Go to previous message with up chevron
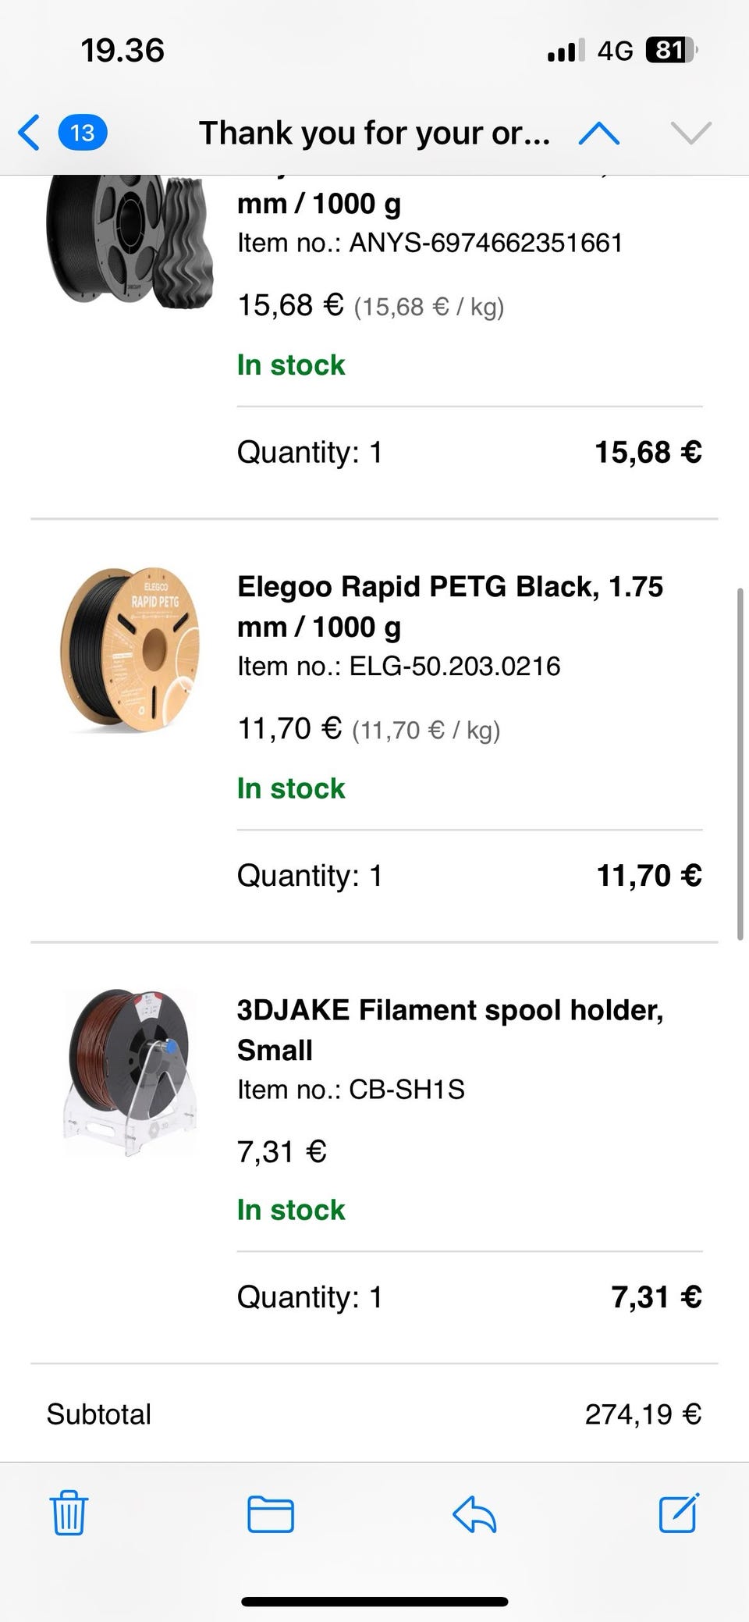Image resolution: width=749 pixels, height=1622 pixels. click(598, 133)
